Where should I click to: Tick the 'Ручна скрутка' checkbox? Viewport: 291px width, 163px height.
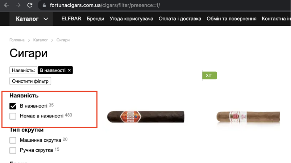pyautogui.click(x=13, y=150)
